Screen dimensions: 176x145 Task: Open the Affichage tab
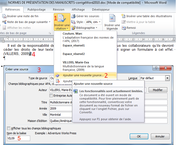click(78, 10)
